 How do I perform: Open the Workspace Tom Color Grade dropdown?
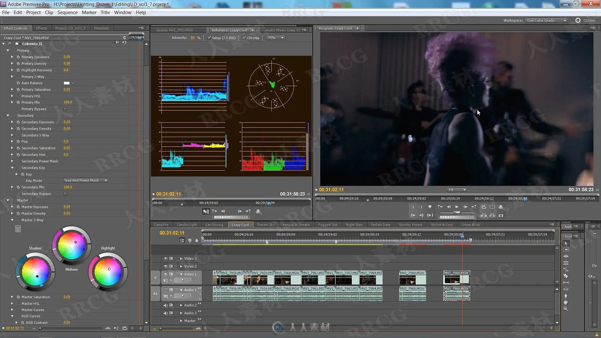point(546,20)
